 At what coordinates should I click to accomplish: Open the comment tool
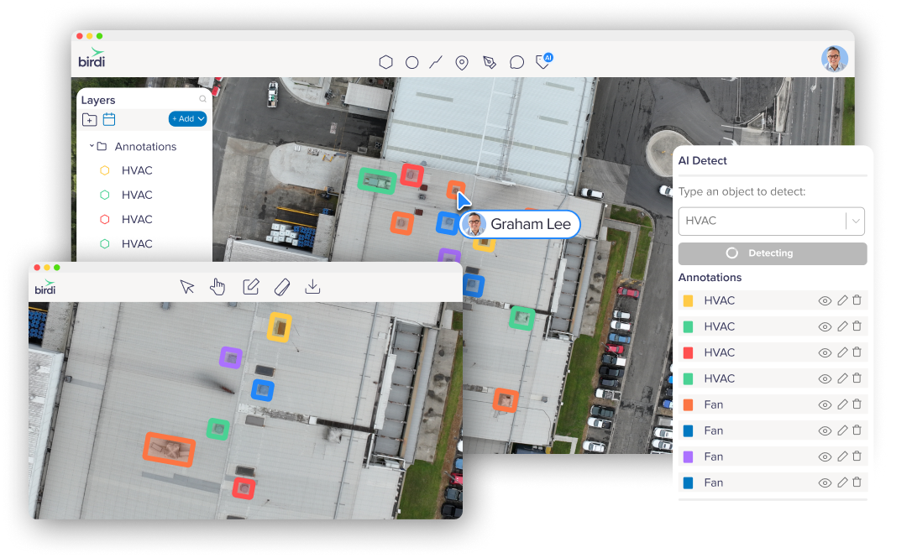pos(516,61)
